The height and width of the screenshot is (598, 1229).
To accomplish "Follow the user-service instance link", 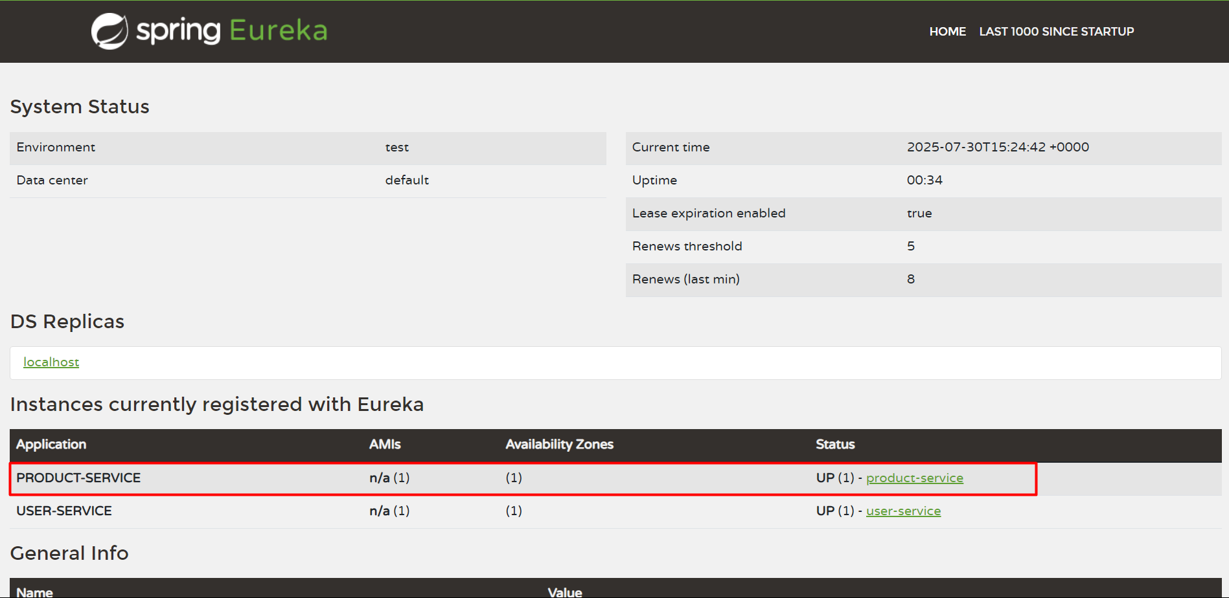I will [903, 511].
